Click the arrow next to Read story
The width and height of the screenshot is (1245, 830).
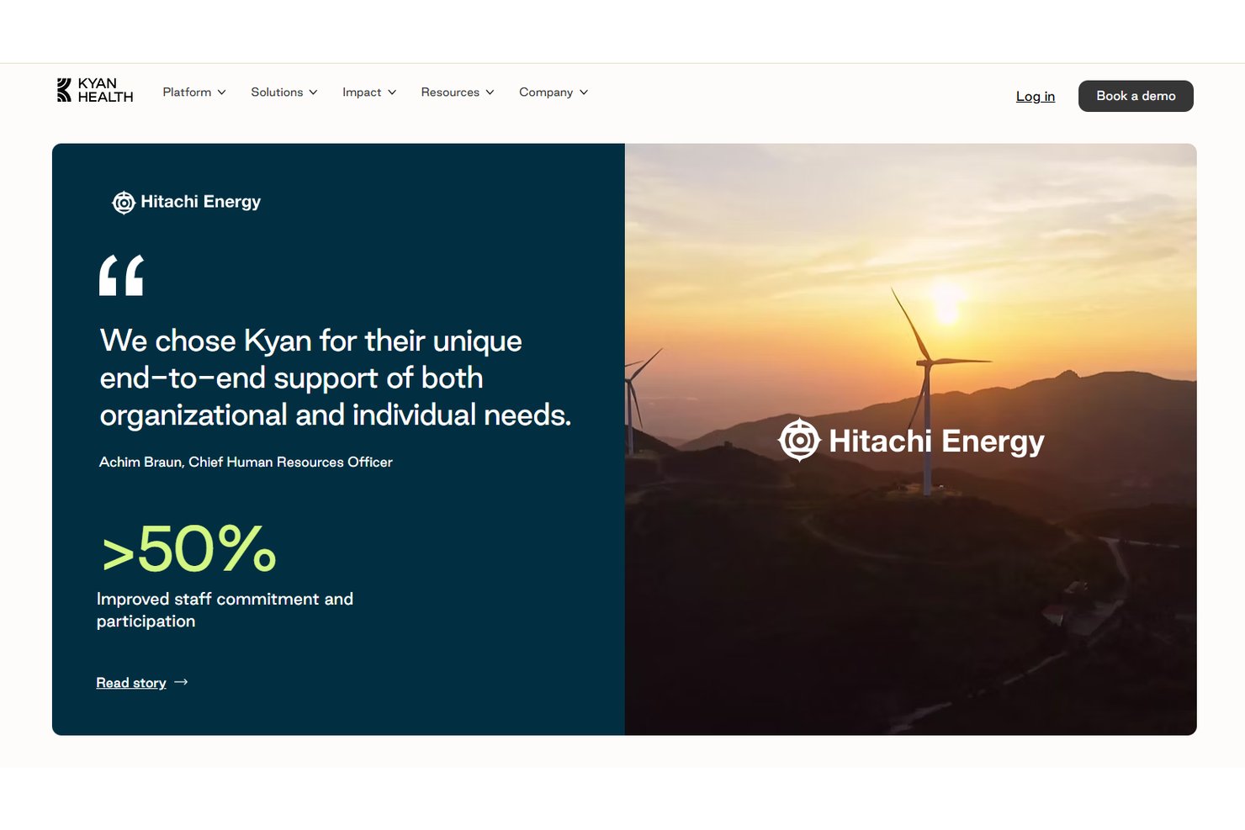(181, 682)
